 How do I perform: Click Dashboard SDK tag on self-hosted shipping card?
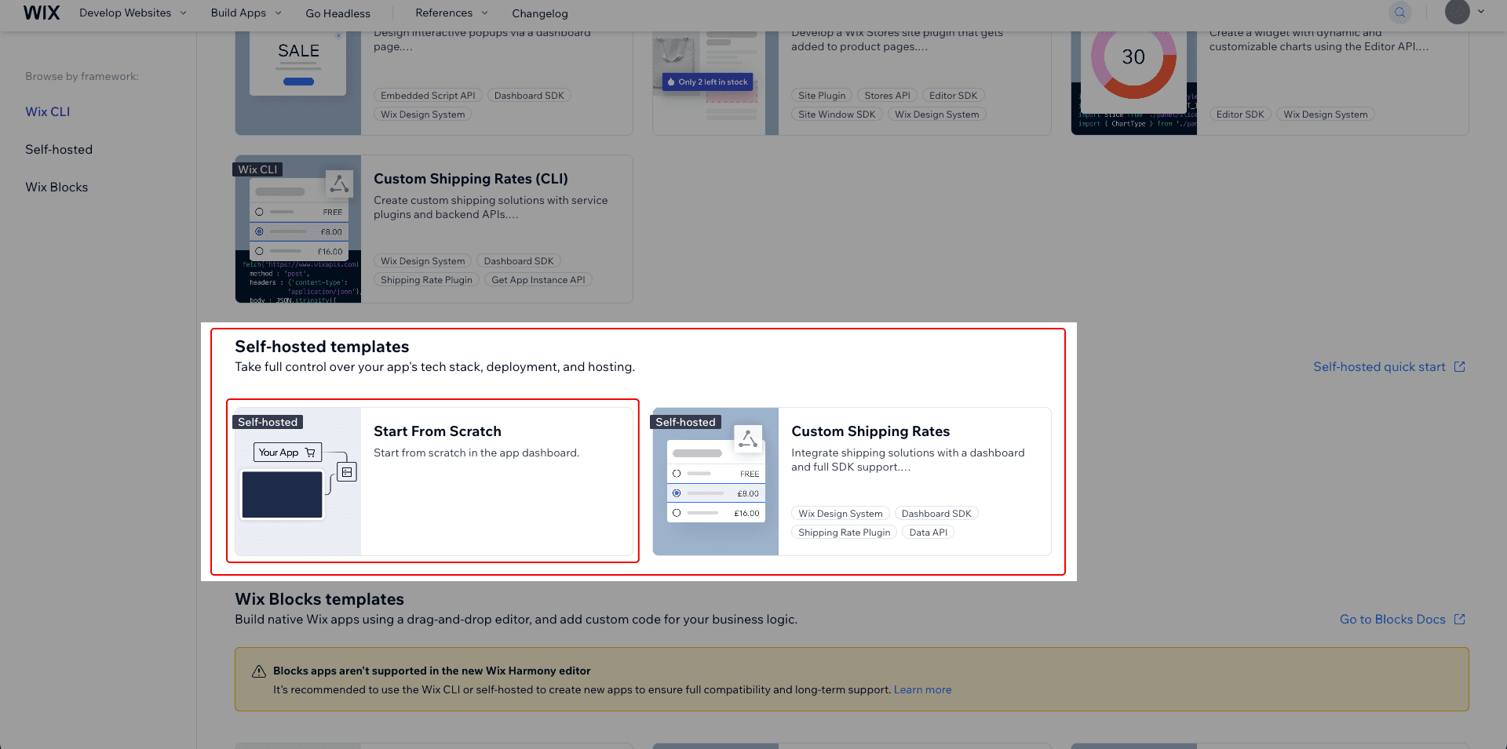(x=936, y=514)
